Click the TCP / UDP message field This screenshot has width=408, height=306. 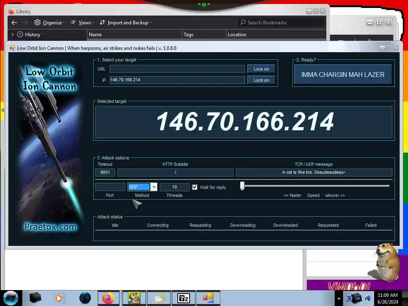(x=314, y=172)
